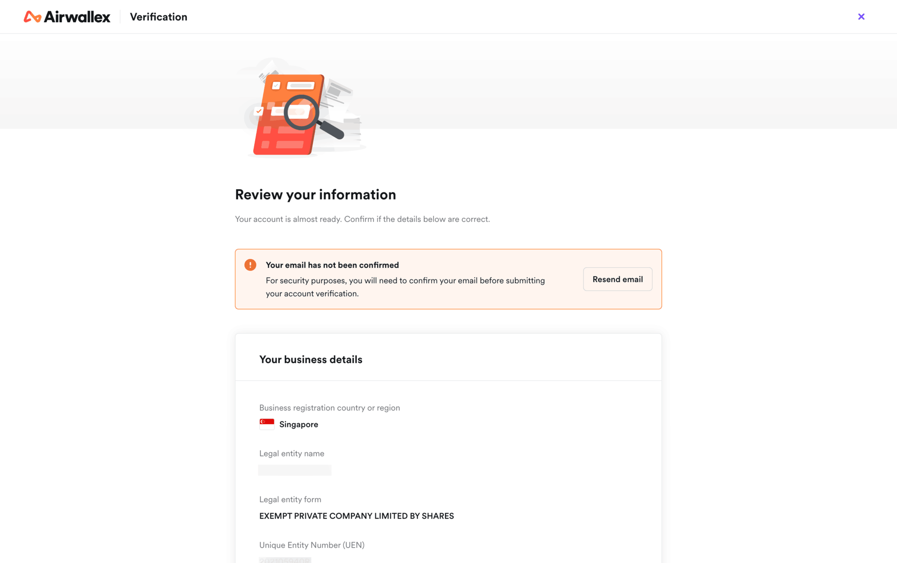Click the redacted legal entity name value
The width and height of the screenshot is (897, 563).
coord(295,470)
